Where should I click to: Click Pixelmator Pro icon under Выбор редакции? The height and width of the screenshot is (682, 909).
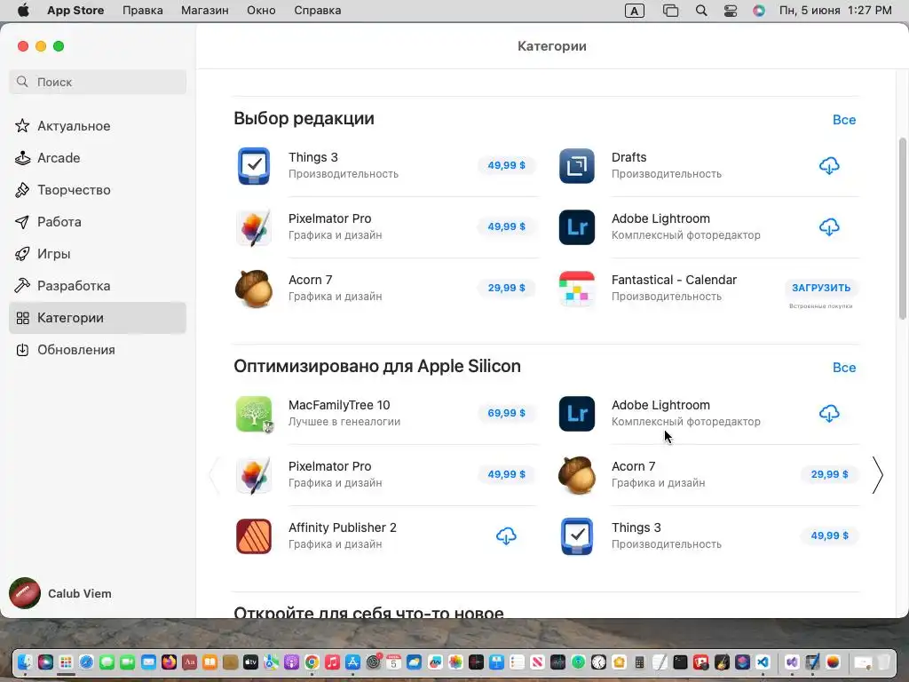[253, 227]
